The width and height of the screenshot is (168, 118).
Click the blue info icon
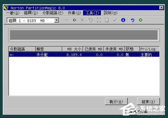coord(123,20)
